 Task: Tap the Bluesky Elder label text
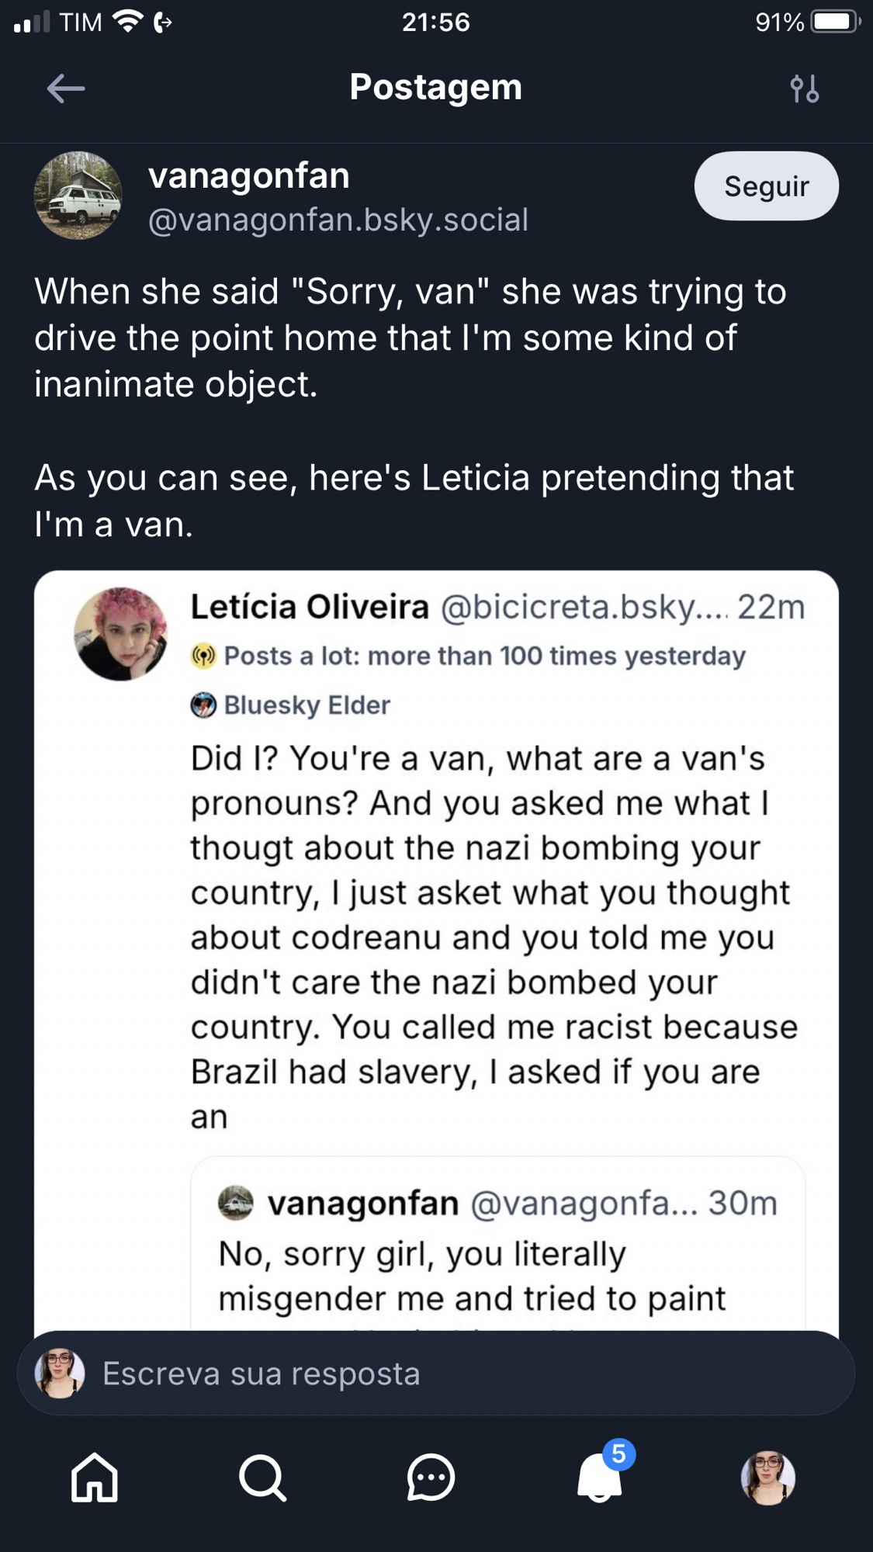pos(307,705)
